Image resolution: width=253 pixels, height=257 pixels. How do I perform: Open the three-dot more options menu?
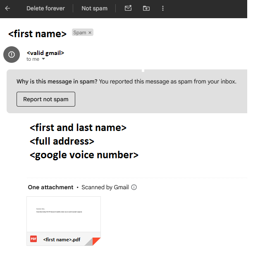[162, 8]
